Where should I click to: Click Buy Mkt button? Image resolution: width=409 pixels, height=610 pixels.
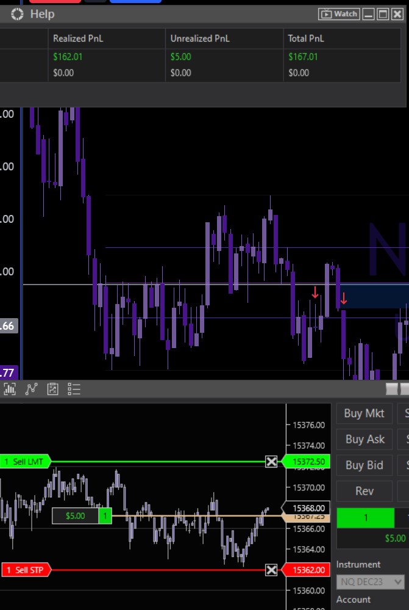tap(365, 413)
